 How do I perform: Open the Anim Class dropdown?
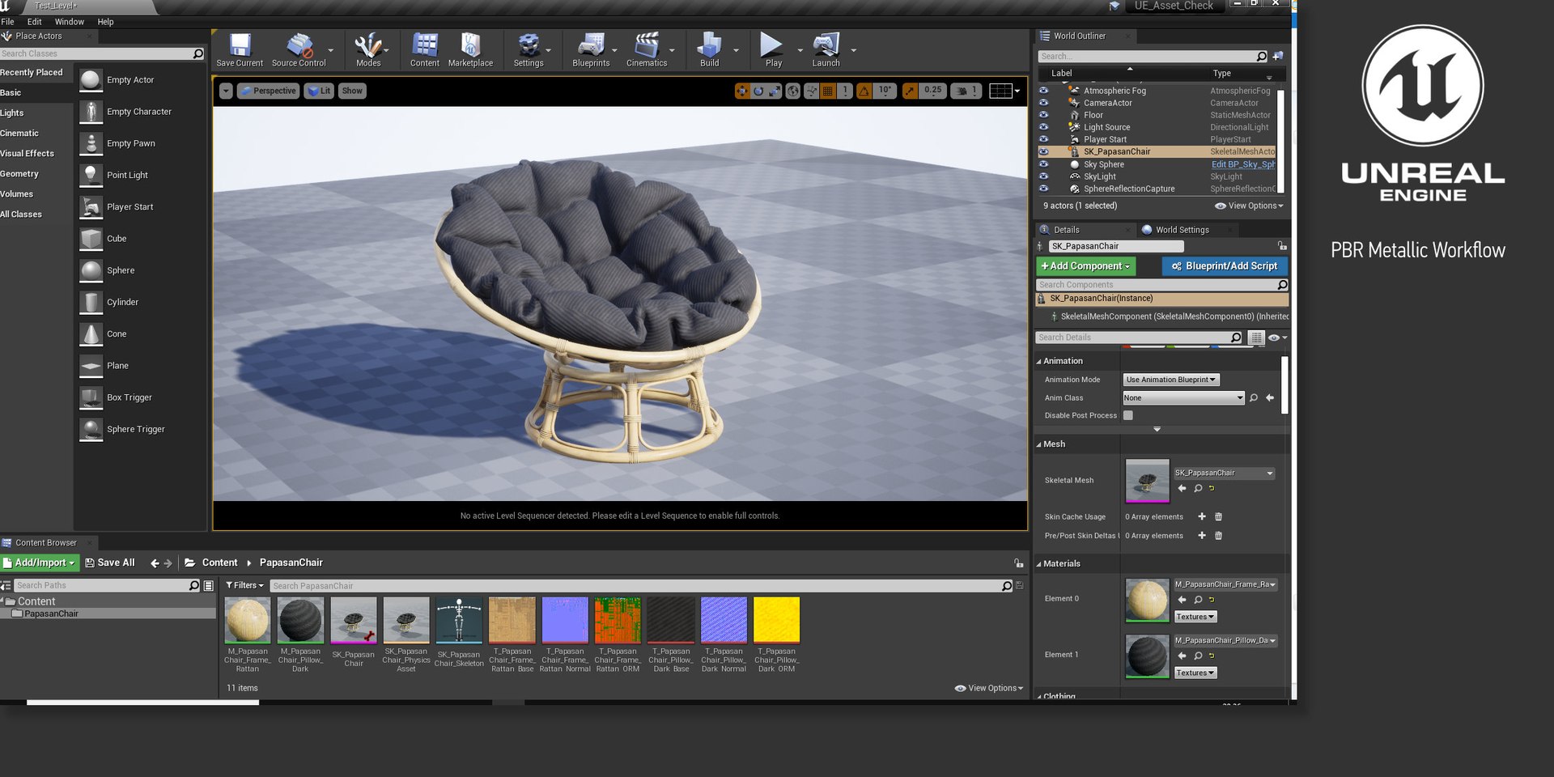coord(1183,398)
